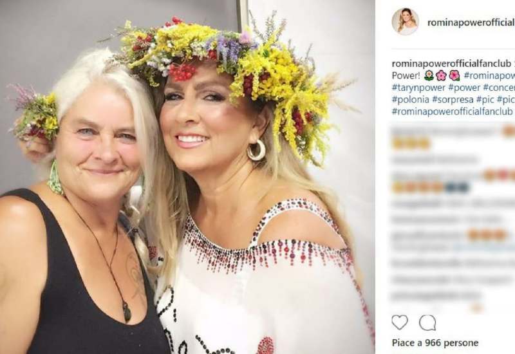Screen dimensions: 515x354
Task: View who liked via "Piace a 966 persone"
Action: [435, 342]
